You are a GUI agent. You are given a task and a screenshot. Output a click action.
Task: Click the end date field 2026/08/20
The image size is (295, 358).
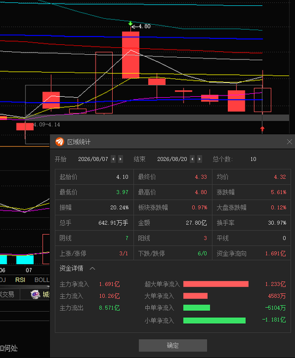pos(172,159)
